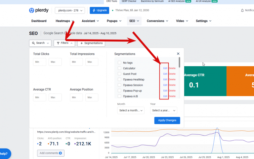Click the Plerdy logo icon
254x159 pixels.
point(32,10)
